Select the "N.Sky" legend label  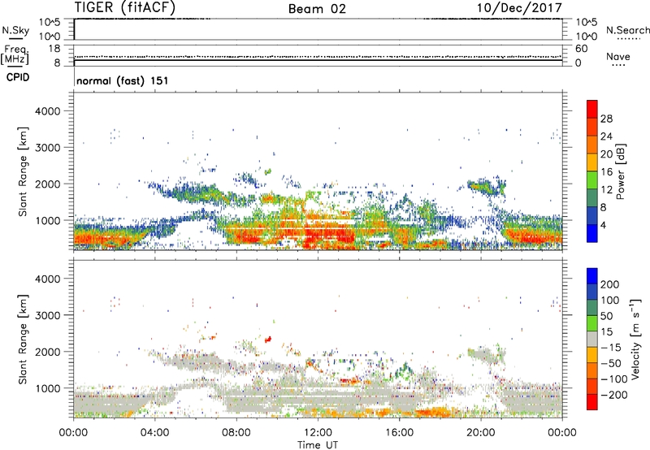point(15,30)
